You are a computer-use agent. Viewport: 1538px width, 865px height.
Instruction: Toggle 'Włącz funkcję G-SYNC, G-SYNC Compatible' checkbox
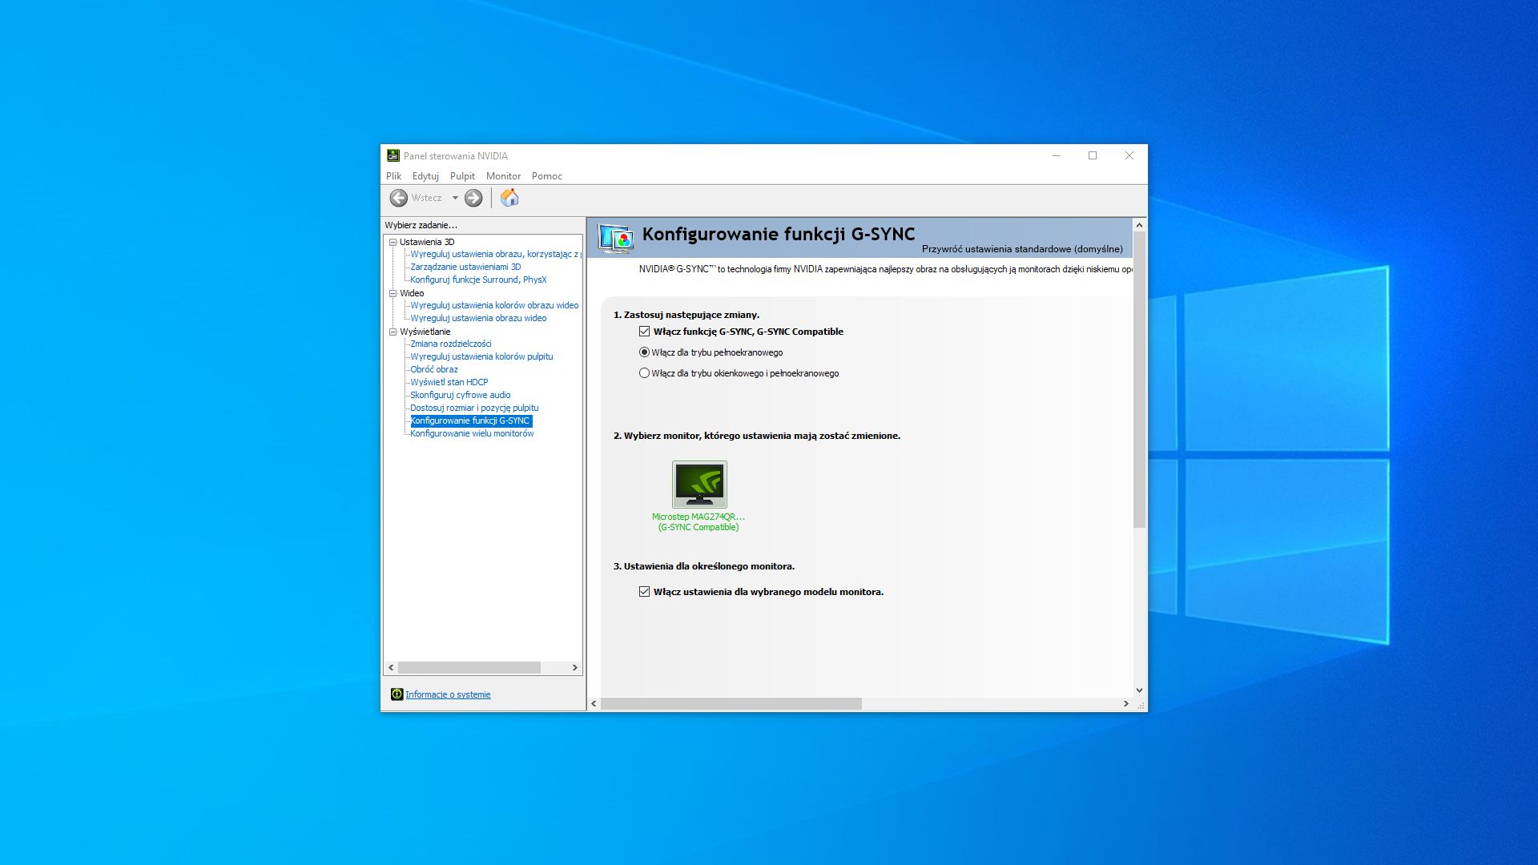pyautogui.click(x=644, y=332)
